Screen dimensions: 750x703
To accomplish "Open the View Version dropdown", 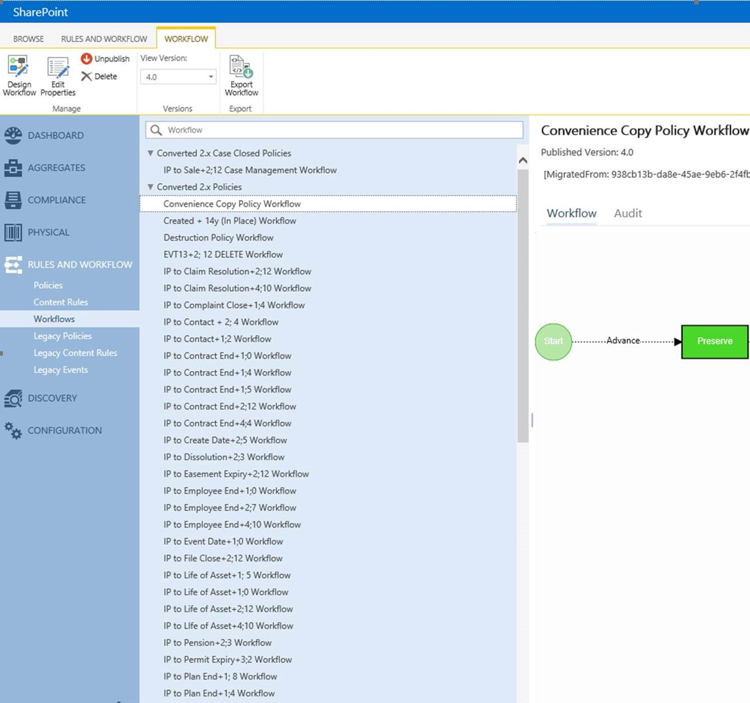I will (x=210, y=76).
